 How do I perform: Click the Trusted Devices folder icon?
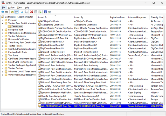(6, 68)
